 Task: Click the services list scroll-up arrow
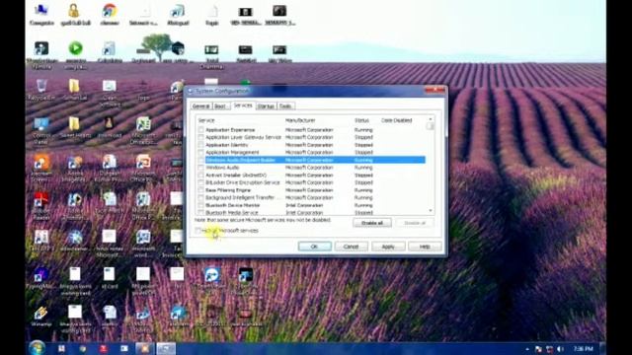[431, 119]
